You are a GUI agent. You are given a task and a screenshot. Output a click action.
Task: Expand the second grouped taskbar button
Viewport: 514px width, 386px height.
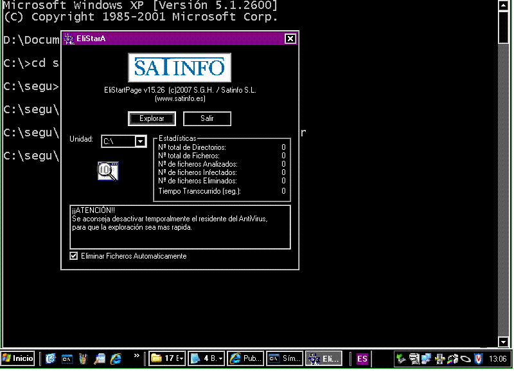[x=207, y=358]
